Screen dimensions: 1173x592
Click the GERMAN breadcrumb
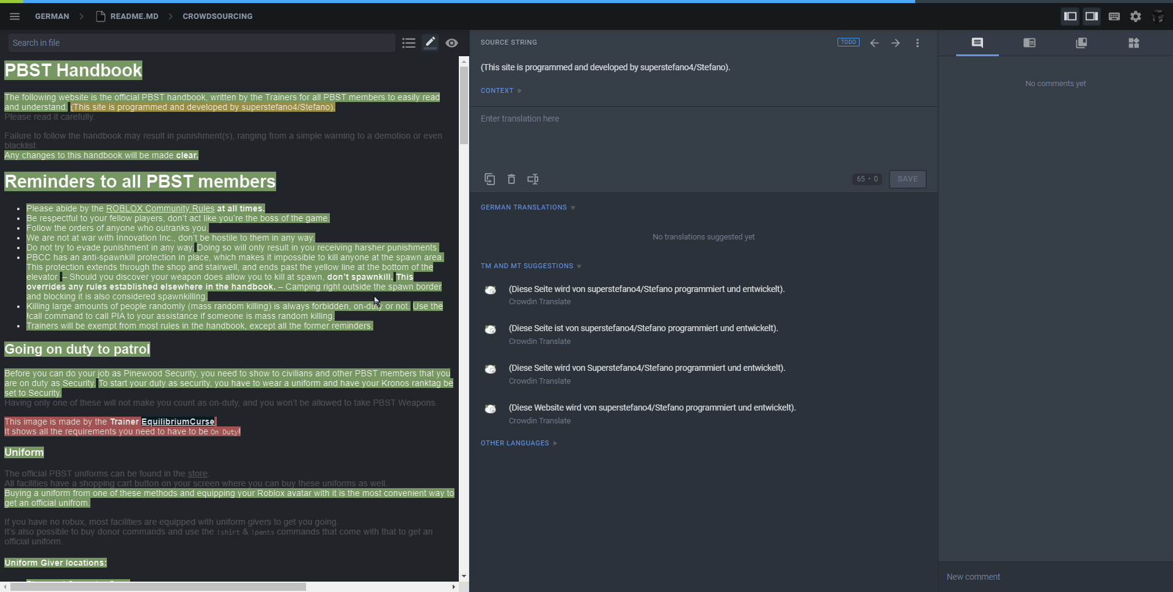pyautogui.click(x=52, y=16)
